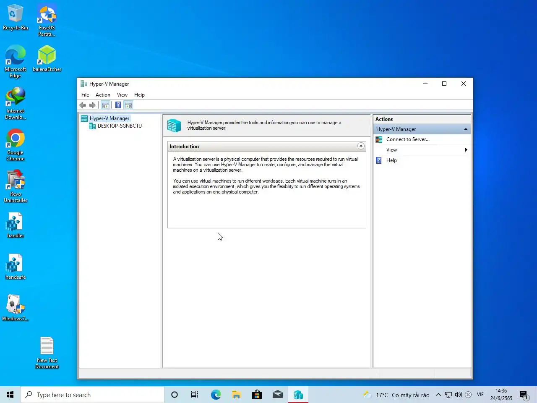
Task: Select EaseUS Partition desktop icon
Action: click(47, 20)
